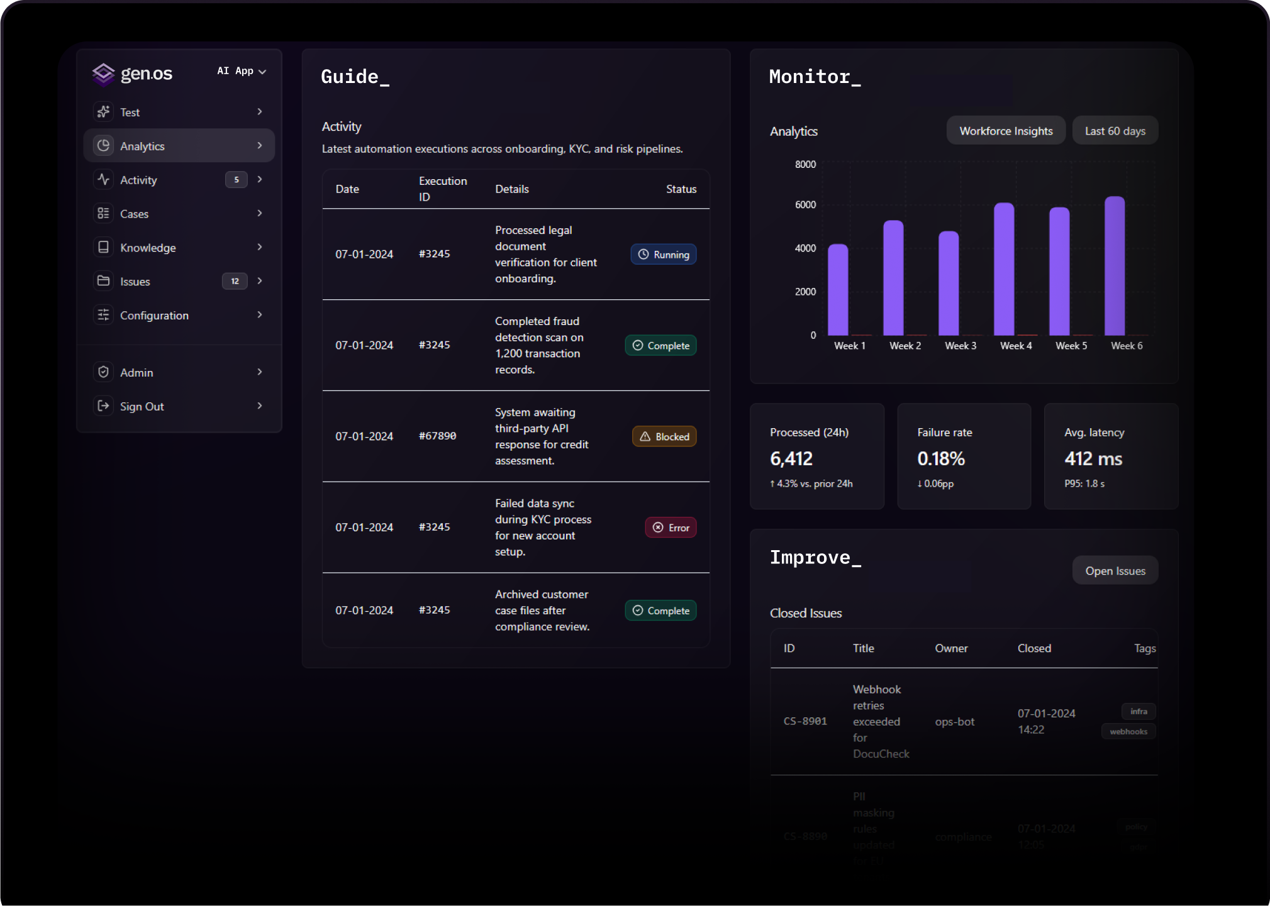Click the Knowledge book icon
Viewport: 1270px width, 906px height.
[x=104, y=248]
